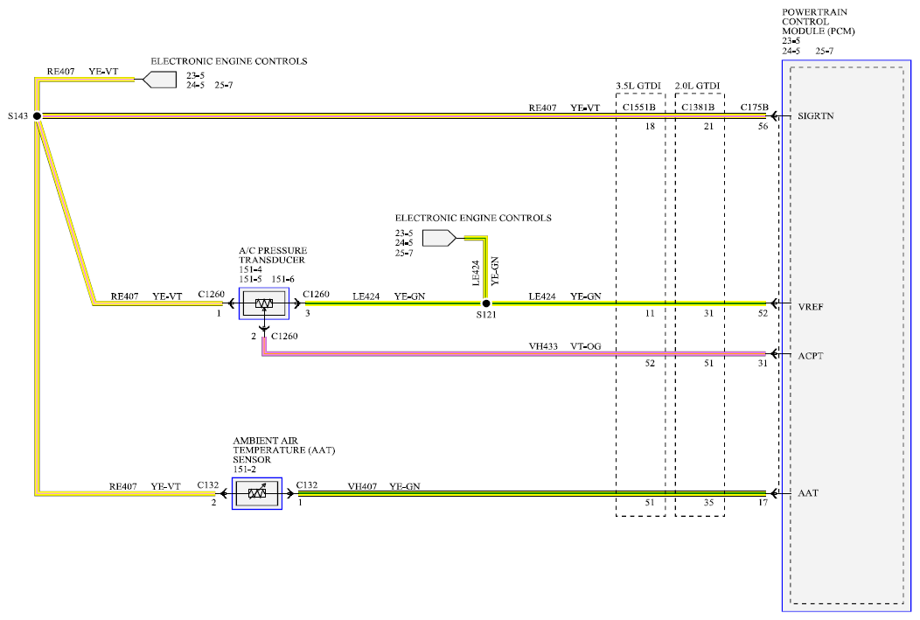The image size is (920, 620).
Task: Click the vertical LE424 wire label
Action: point(476,274)
